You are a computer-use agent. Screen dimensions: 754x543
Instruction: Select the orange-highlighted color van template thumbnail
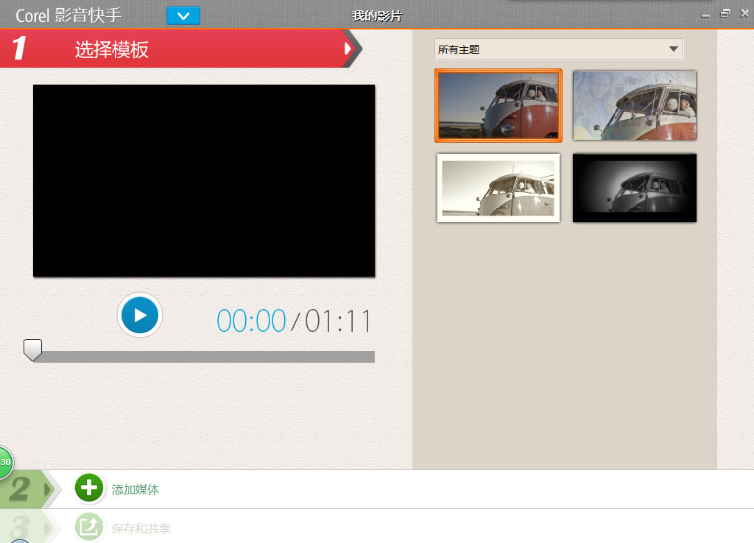pos(498,105)
